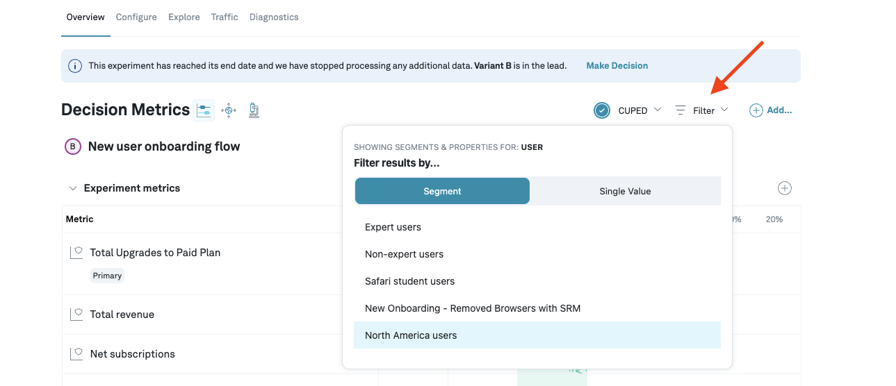Click the plus circle icon above the chart
This screenshot has width=896, height=386.
(785, 188)
